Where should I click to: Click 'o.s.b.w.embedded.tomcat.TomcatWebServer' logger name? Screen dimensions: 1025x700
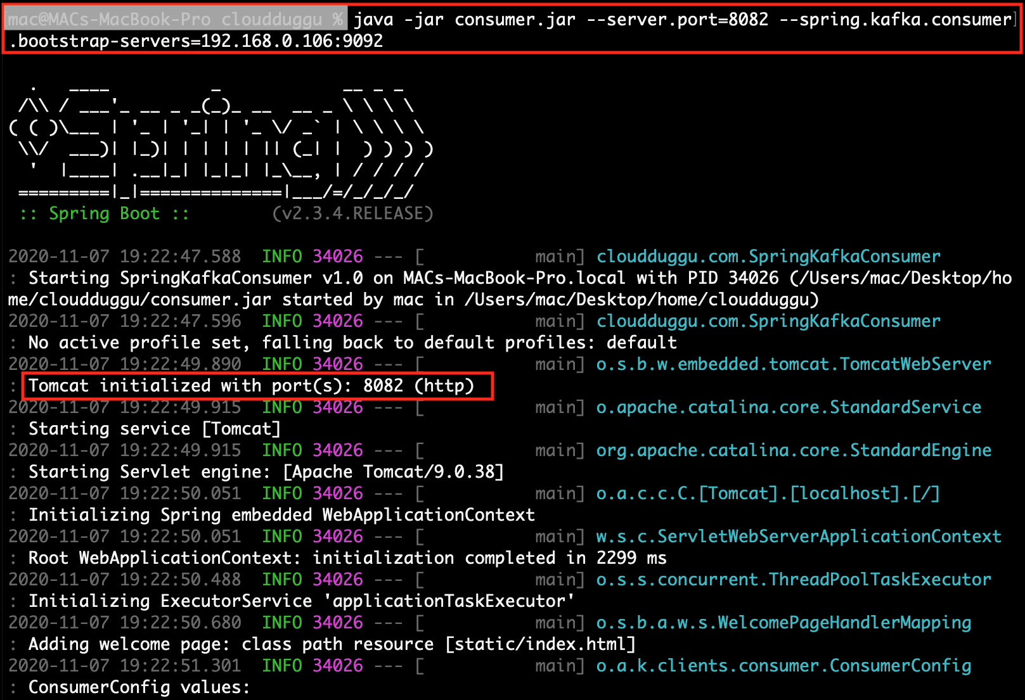coord(794,364)
